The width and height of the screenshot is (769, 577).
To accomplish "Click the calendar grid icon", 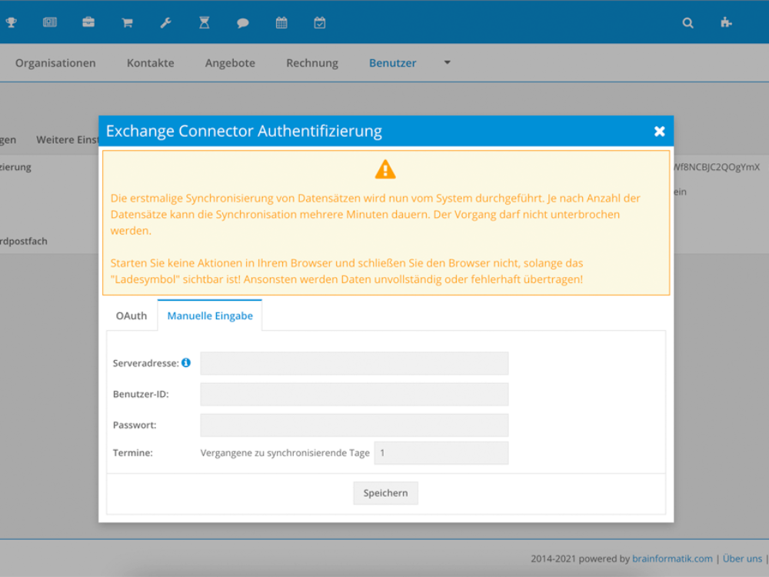I will tap(281, 23).
